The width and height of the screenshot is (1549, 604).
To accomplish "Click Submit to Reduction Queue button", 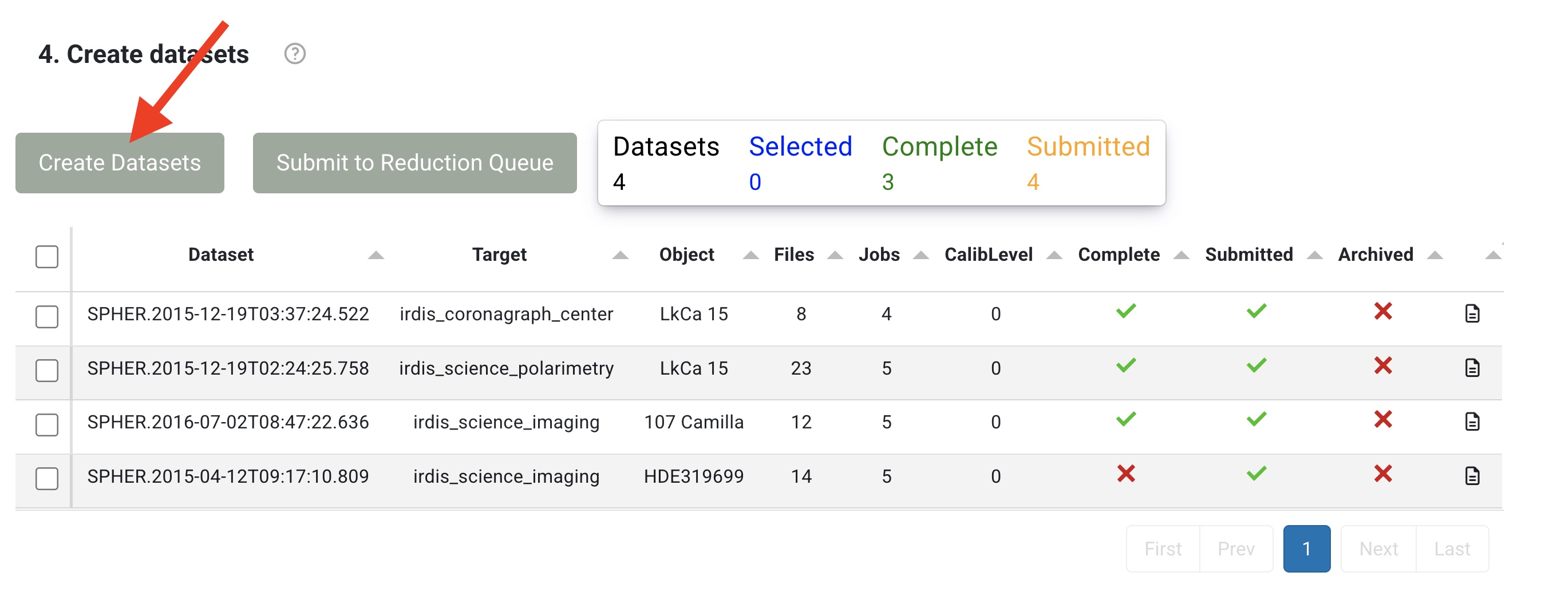I will pos(414,163).
